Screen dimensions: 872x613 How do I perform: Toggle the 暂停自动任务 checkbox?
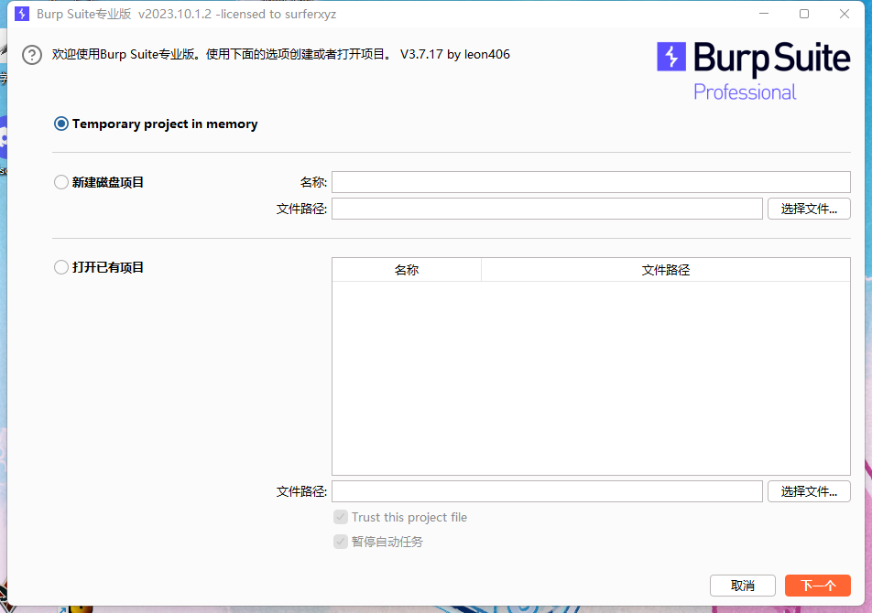340,542
